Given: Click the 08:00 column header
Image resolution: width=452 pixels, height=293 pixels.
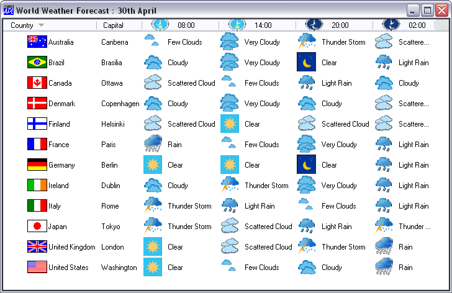Looking at the screenshot, I should (x=186, y=25).
